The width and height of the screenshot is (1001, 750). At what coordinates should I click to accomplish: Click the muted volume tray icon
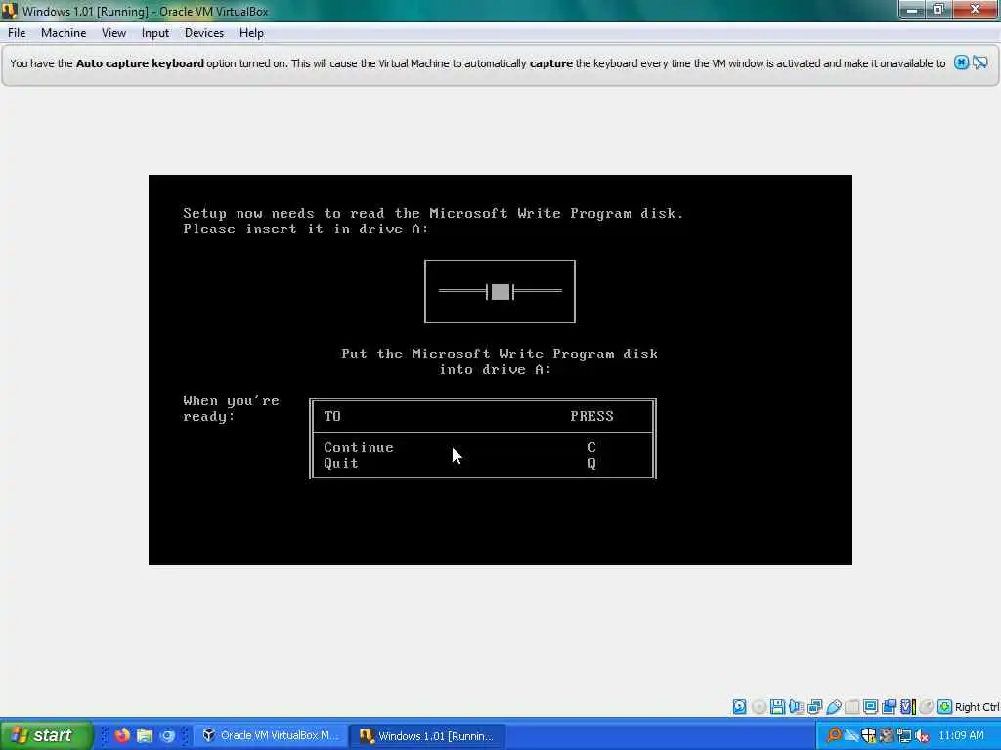coord(921,735)
